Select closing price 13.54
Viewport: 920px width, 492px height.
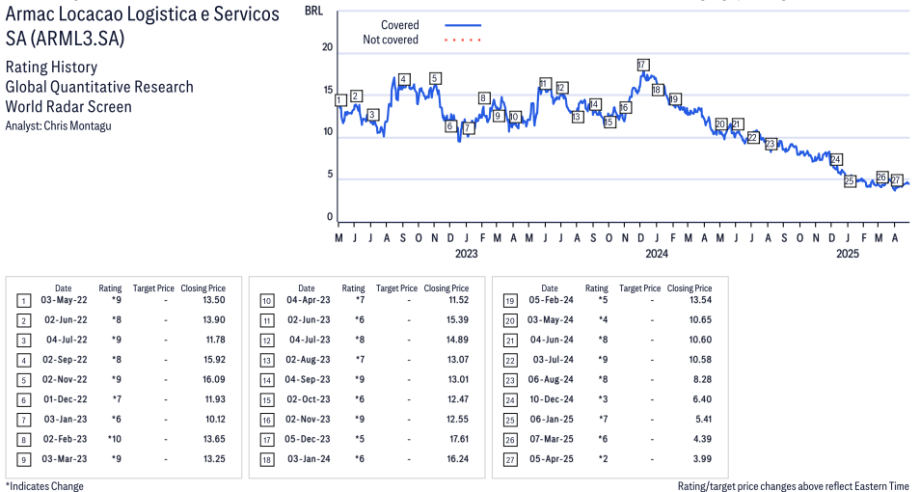[x=701, y=300]
